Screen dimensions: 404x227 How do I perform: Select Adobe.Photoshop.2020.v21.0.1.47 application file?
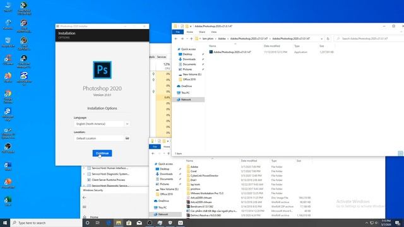click(x=232, y=52)
